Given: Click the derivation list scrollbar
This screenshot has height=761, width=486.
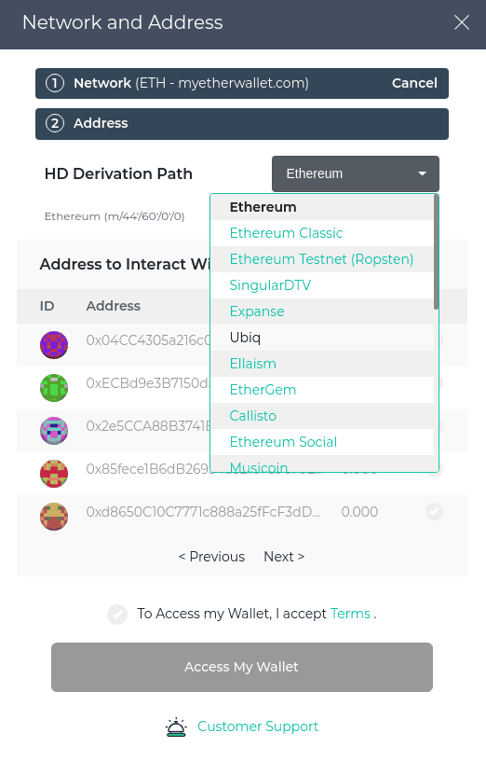Looking at the screenshot, I should pyautogui.click(x=436, y=253).
